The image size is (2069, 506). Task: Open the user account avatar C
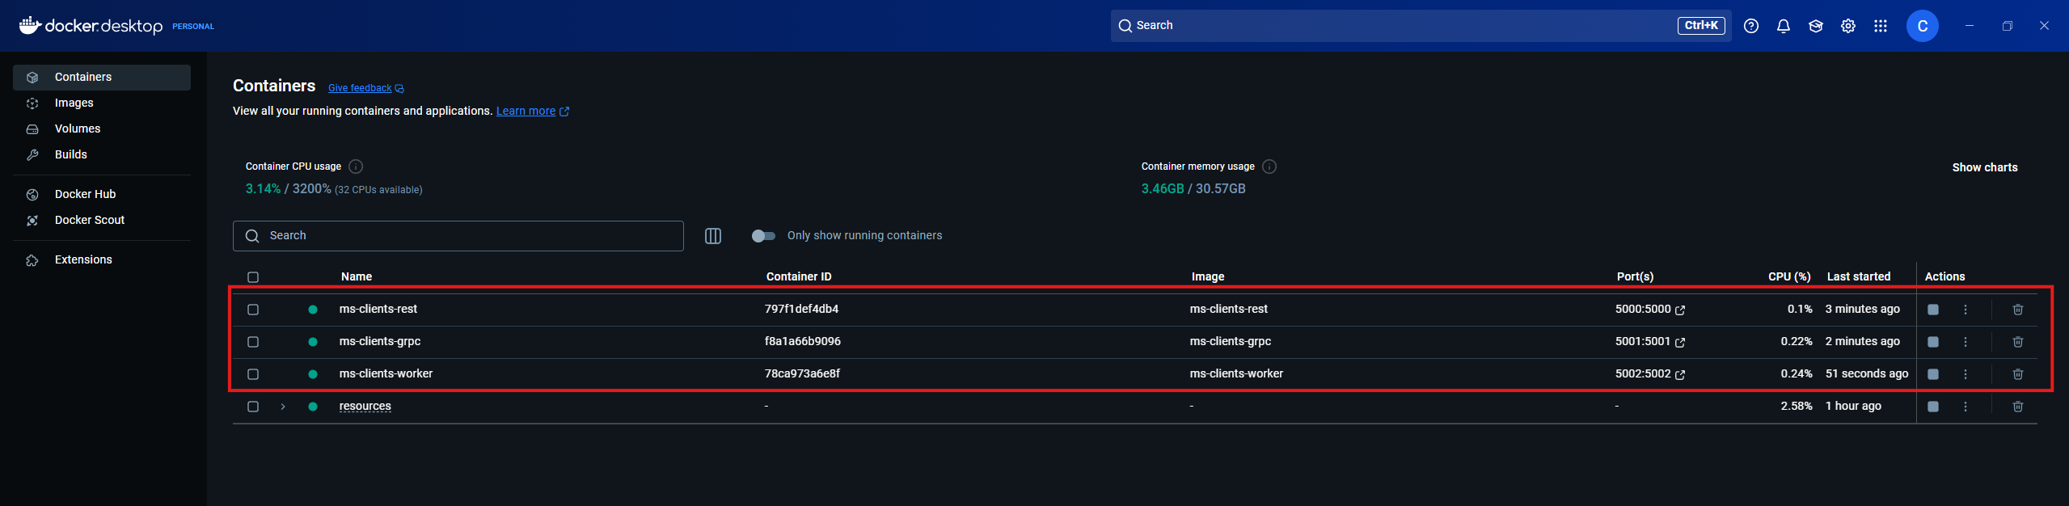[1923, 26]
